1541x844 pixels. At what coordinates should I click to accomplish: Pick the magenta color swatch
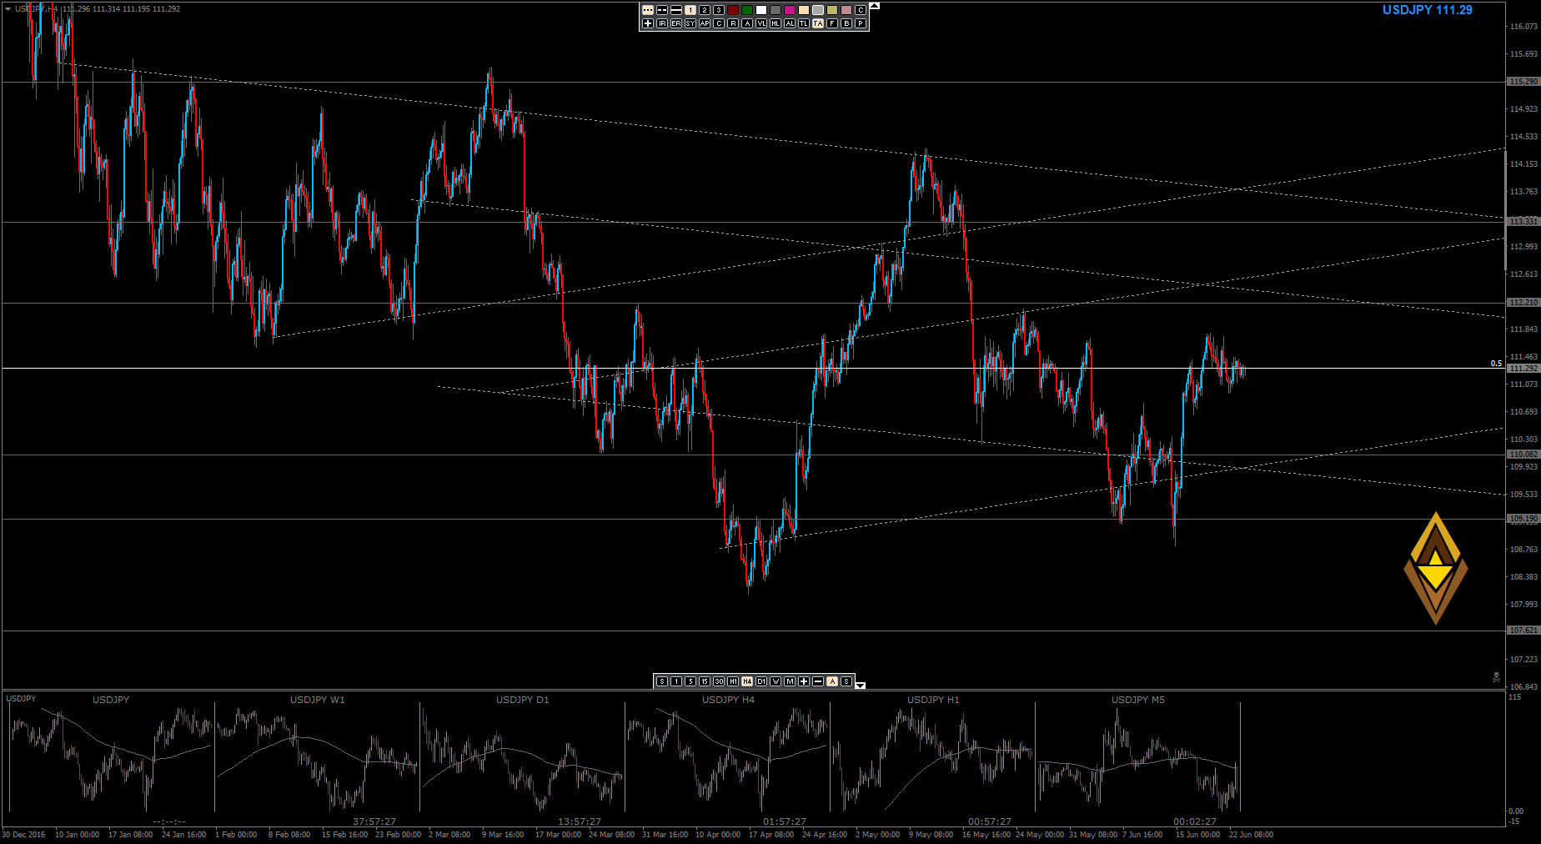790,10
